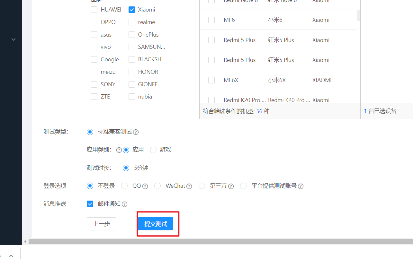This screenshot has height=259, width=413.
Task: Choose WeChat login option
Action: click(x=157, y=186)
